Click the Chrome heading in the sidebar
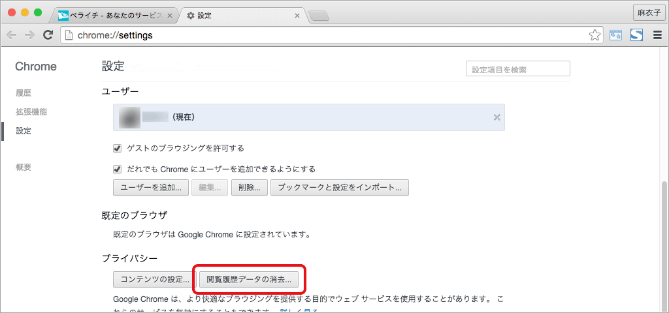The height and width of the screenshot is (313, 669). (36, 67)
